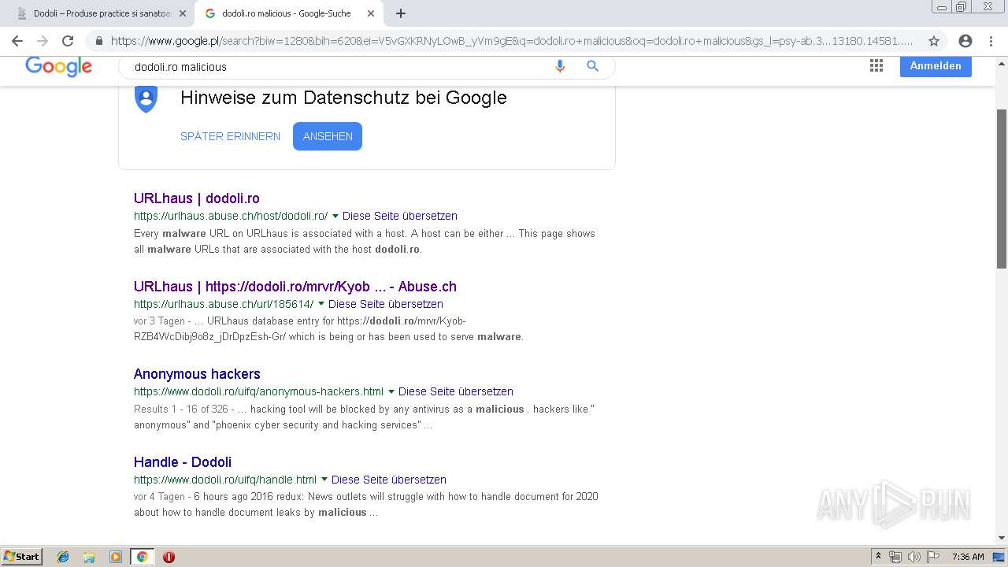Viewport: 1008px width, 567px height.
Task: Click the page vertical scrollbar thumb
Action: pyautogui.click(x=1002, y=189)
